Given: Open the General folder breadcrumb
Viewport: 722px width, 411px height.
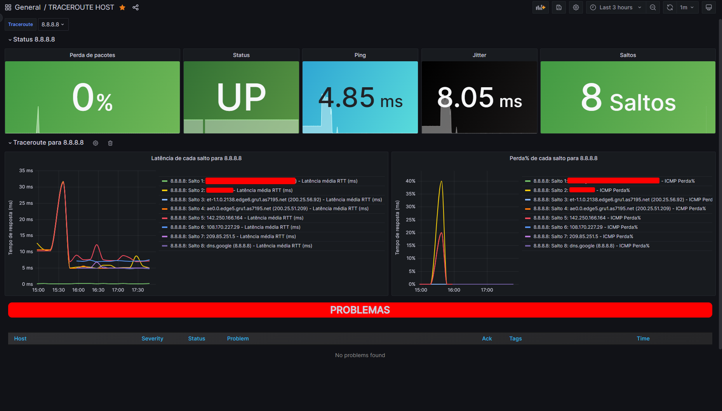Looking at the screenshot, I should [28, 7].
